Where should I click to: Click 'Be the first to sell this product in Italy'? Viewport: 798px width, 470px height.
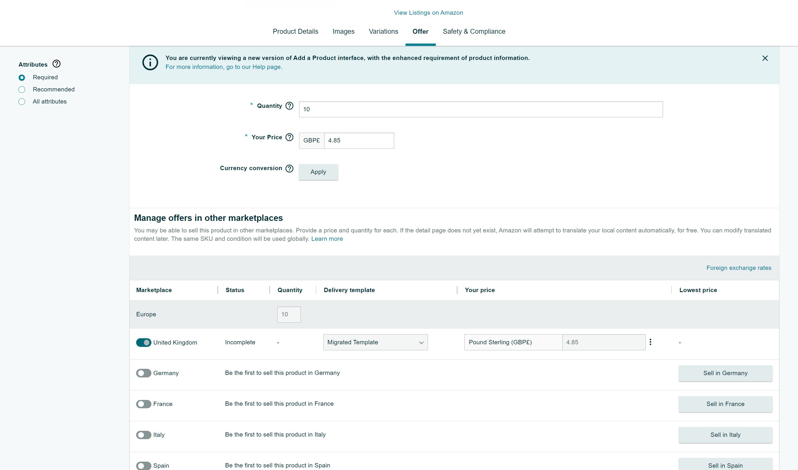click(x=275, y=435)
